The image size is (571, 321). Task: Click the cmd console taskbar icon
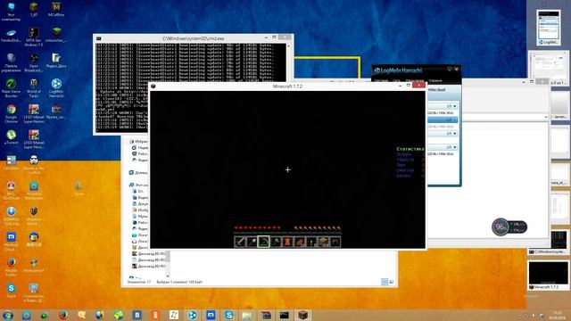[x=285, y=315]
